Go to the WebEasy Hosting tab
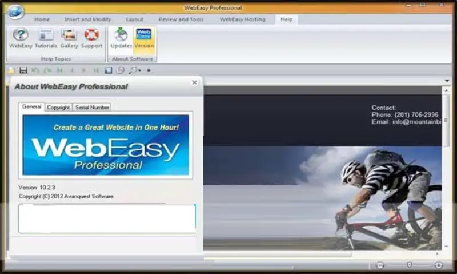 [x=242, y=19]
